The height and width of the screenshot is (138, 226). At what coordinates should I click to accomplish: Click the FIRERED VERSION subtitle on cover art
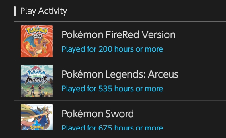(37, 36)
